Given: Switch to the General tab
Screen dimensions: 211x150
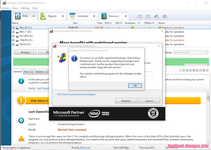Looking at the screenshot, I should [x=17, y=72].
